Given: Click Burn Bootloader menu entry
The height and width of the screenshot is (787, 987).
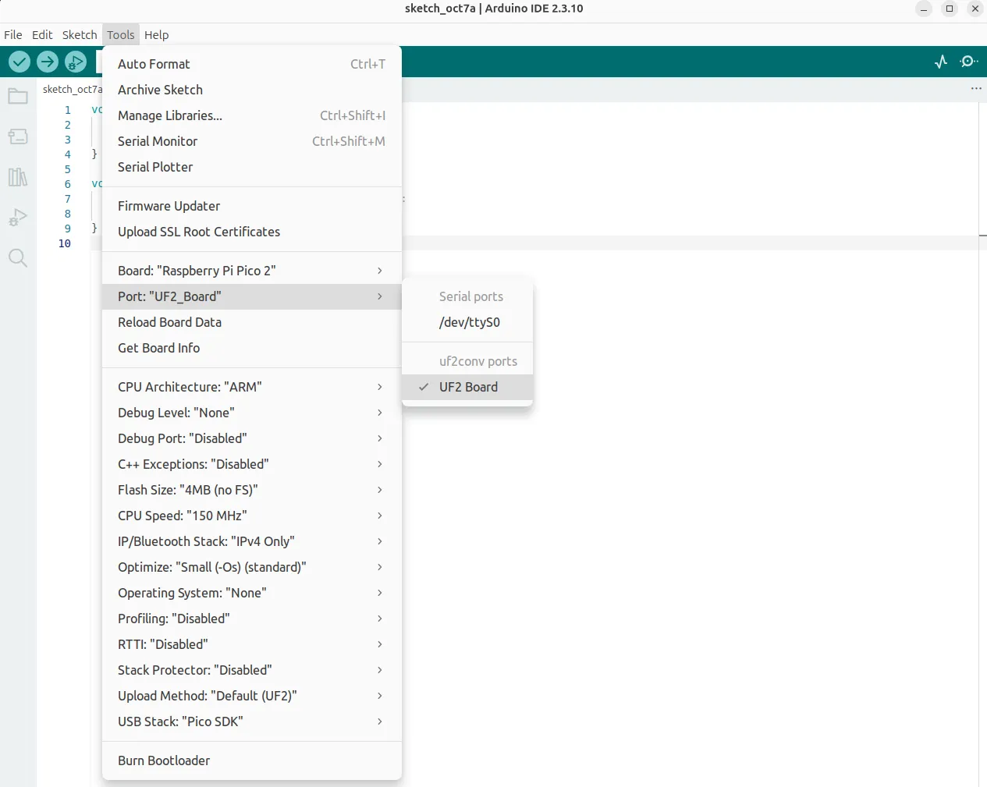Looking at the screenshot, I should pyautogui.click(x=252, y=760).
